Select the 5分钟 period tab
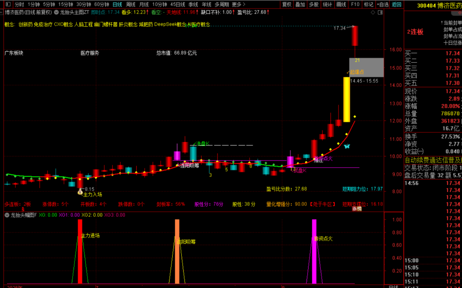The image size is (462, 288). coord(49,5)
